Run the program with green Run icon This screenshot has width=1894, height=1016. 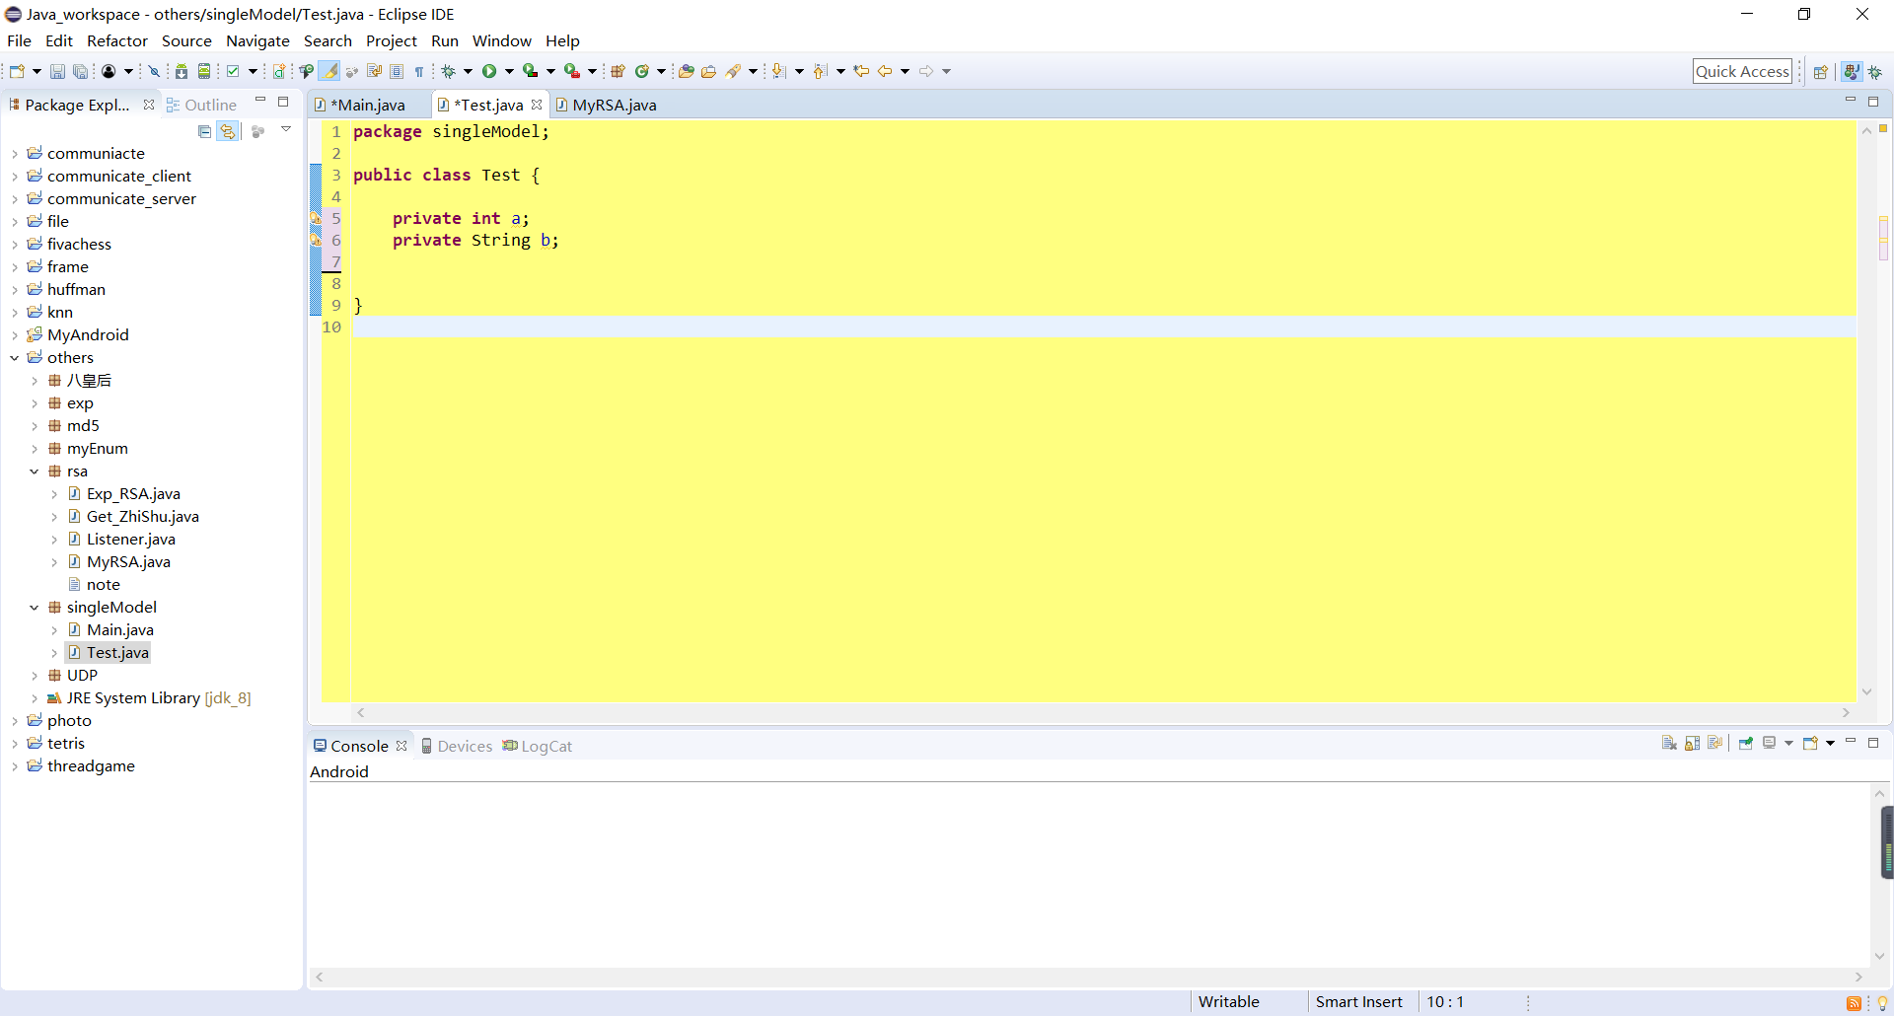point(489,71)
